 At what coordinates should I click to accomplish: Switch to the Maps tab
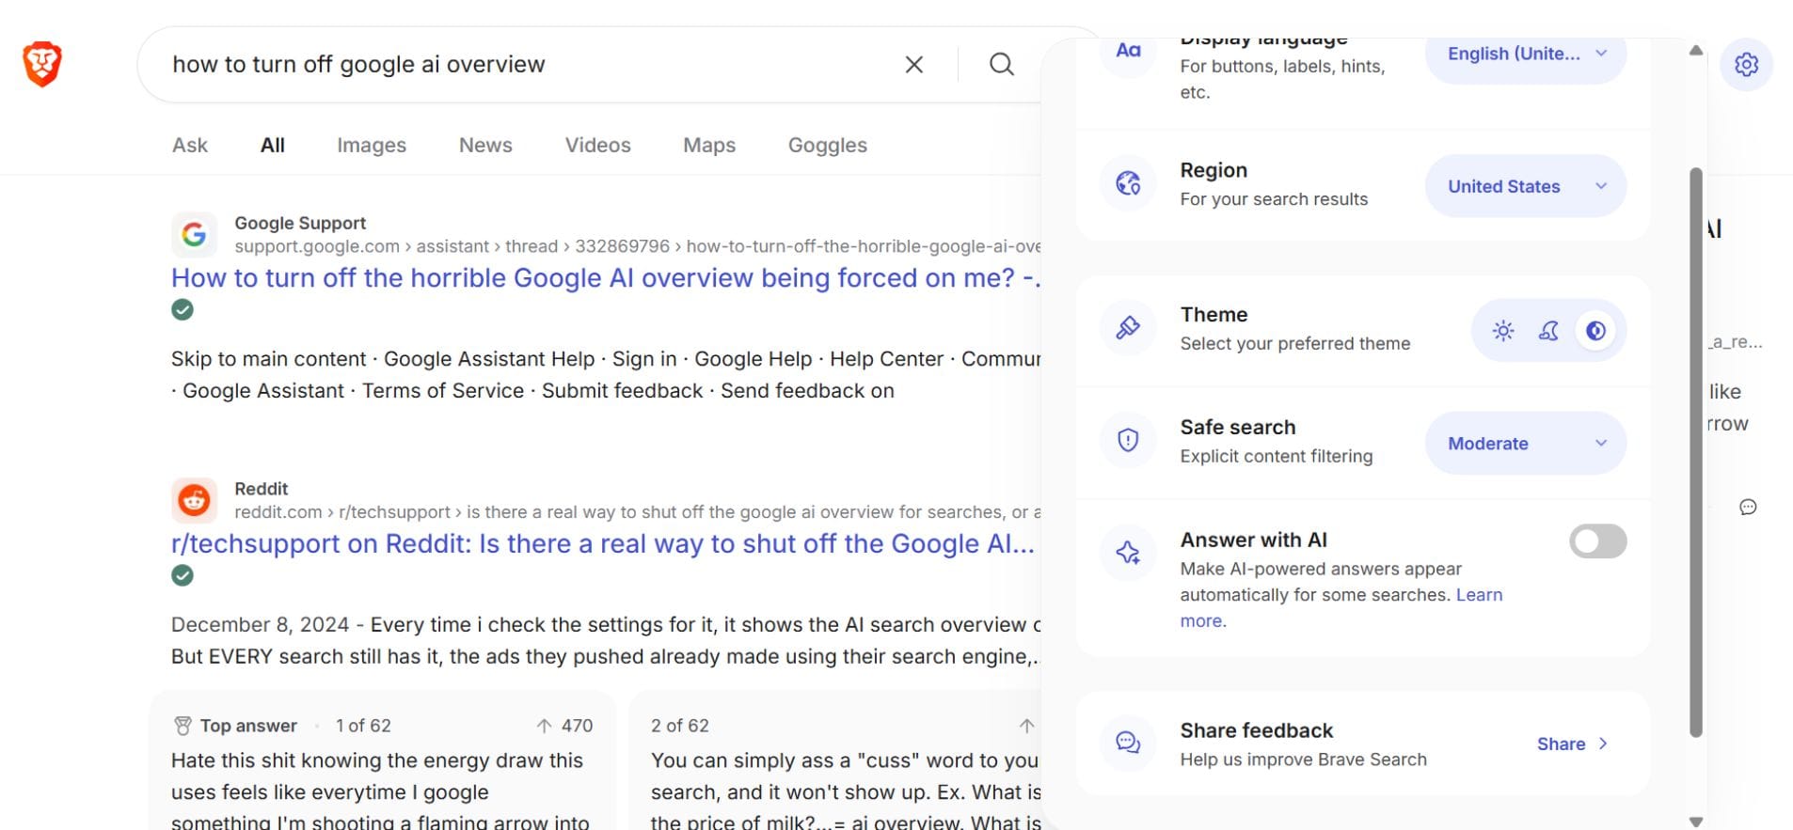(709, 145)
